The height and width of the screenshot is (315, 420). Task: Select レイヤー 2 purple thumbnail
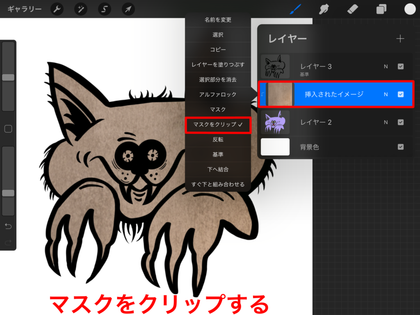pyautogui.click(x=275, y=122)
